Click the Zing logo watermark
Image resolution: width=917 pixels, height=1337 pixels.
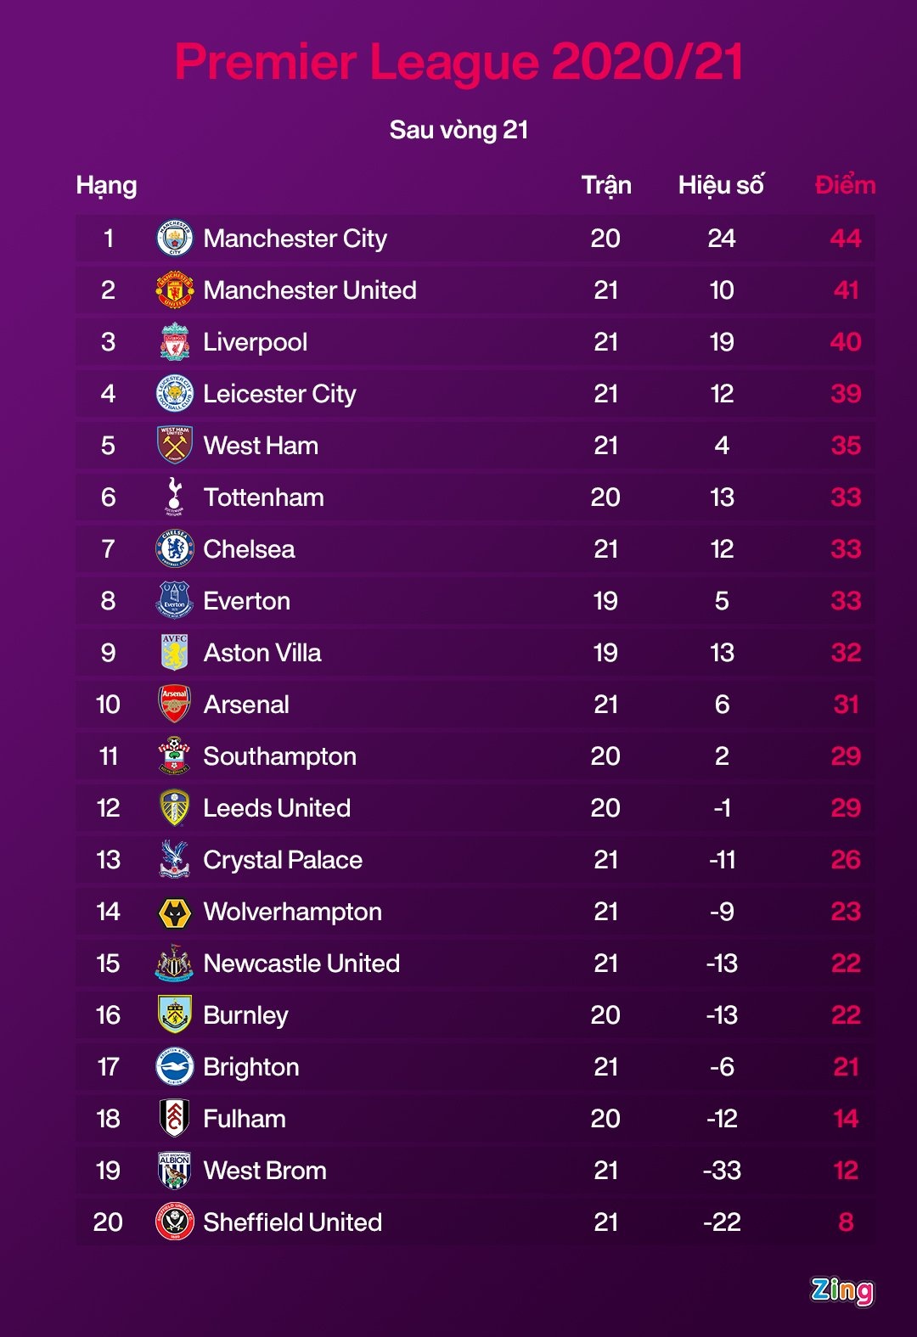[x=841, y=1290]
